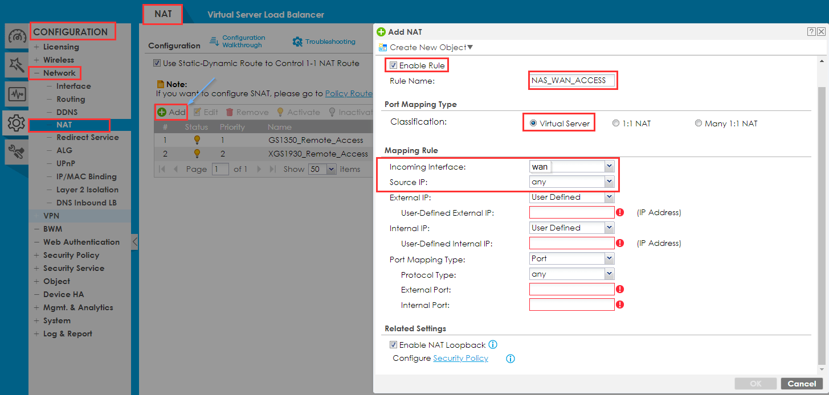Open the Incoming Interface dropdown
The width and height of the screenshot is (829, 395).
coord(609,166)
